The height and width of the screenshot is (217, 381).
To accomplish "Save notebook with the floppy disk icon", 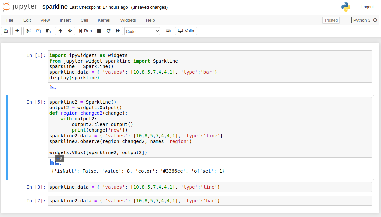I will pos(6,31).
